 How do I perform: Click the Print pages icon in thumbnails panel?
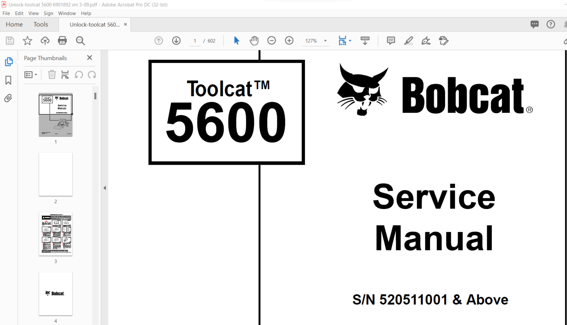(x=65, y=75)
